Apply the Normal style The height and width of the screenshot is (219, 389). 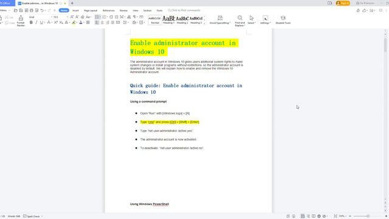(x=155, y=20)
